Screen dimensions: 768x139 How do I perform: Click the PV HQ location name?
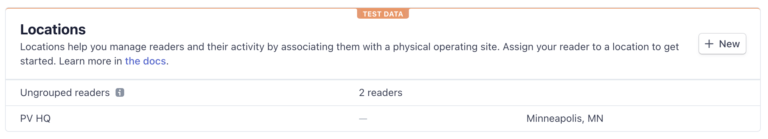point(35,119)
